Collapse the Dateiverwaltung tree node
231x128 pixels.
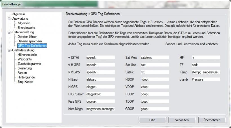point(9,32)
